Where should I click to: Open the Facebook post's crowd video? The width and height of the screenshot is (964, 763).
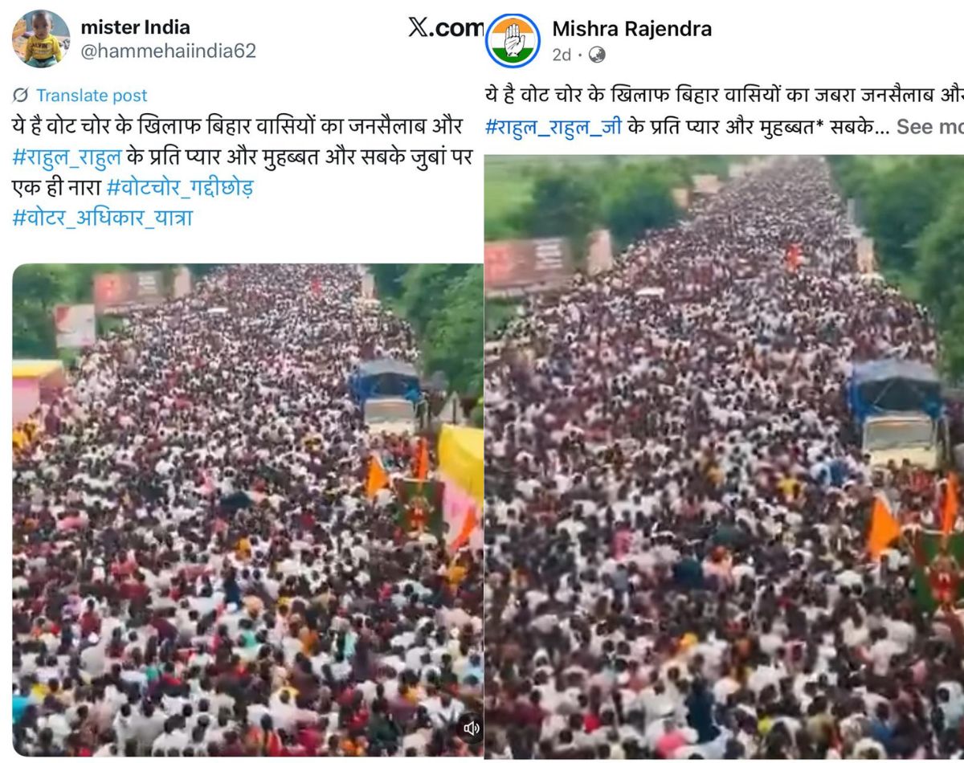(724, 457)
